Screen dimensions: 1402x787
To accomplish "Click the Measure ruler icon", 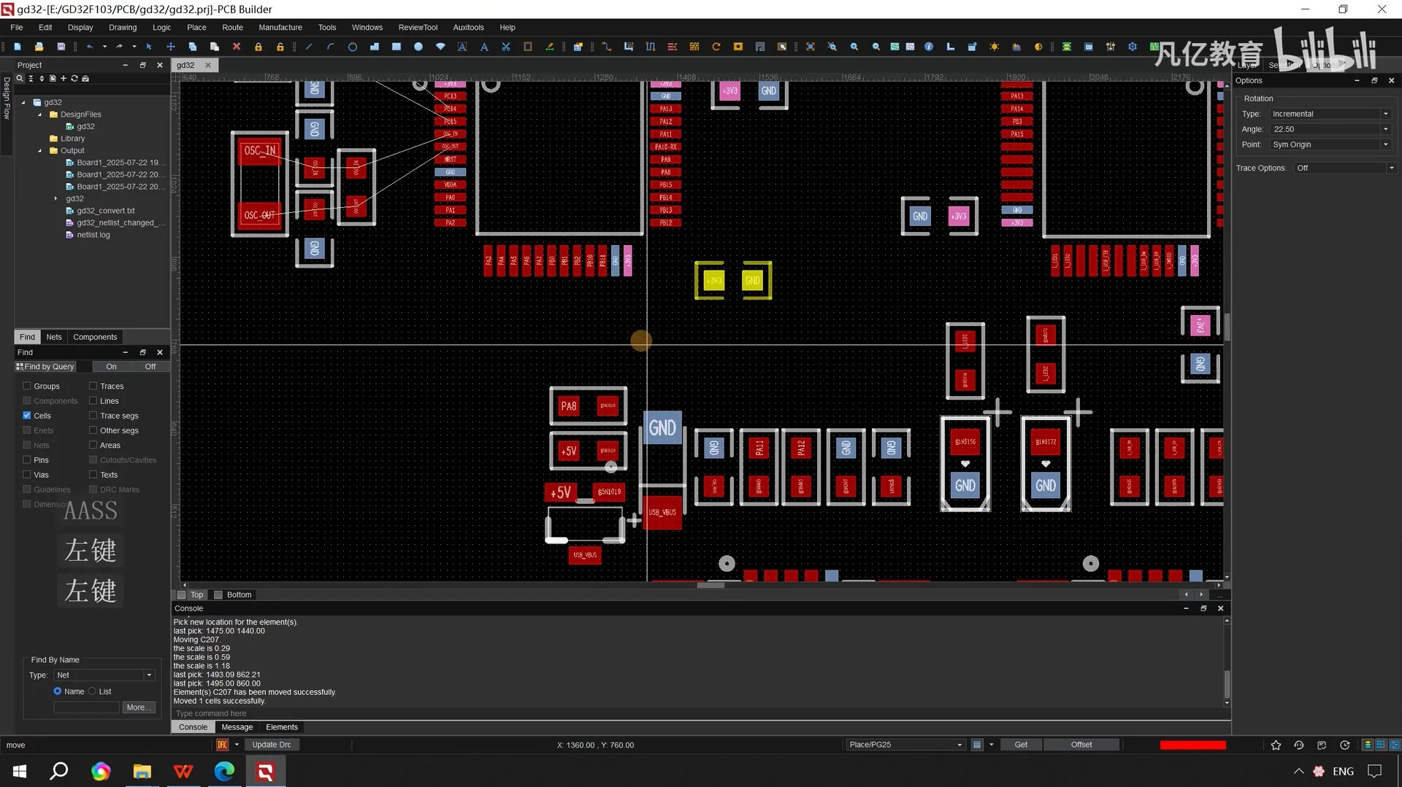I will 951,47.
